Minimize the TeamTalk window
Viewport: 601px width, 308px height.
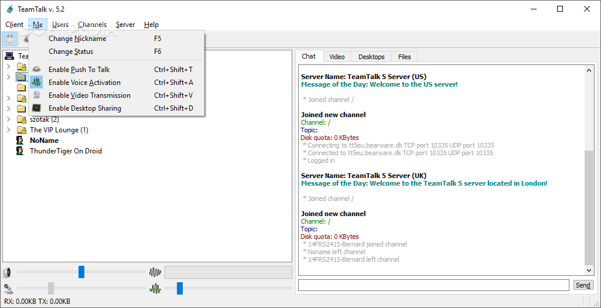[533, 9]
